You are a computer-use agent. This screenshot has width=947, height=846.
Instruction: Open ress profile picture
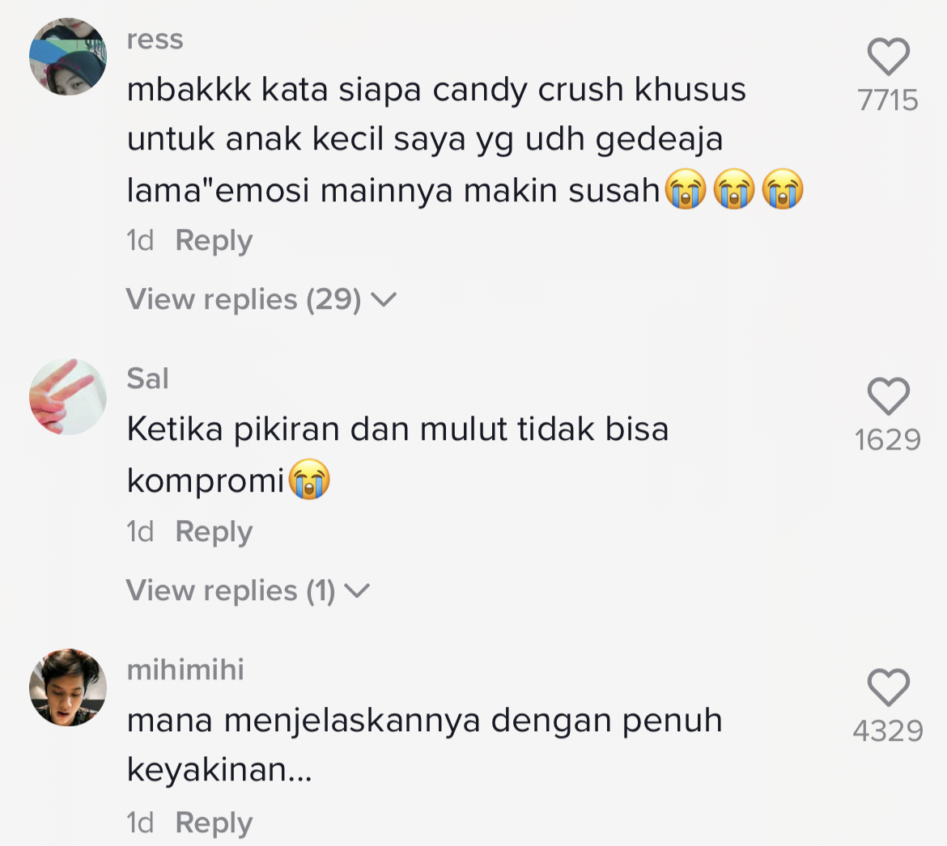coord(68,57)
